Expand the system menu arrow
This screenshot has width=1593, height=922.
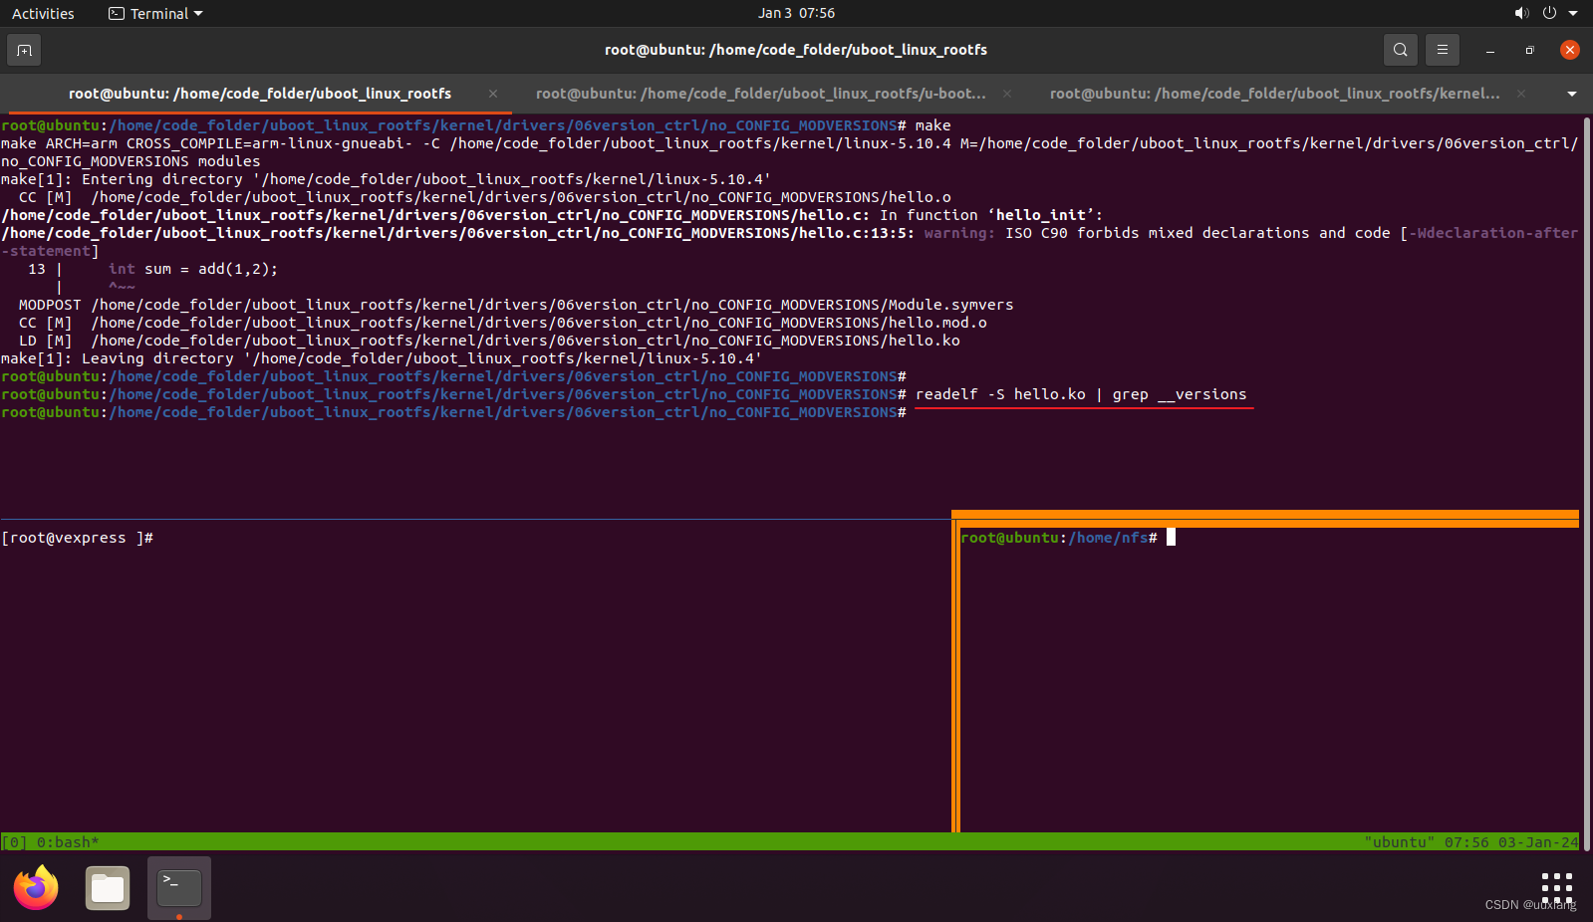(1573, 13)
